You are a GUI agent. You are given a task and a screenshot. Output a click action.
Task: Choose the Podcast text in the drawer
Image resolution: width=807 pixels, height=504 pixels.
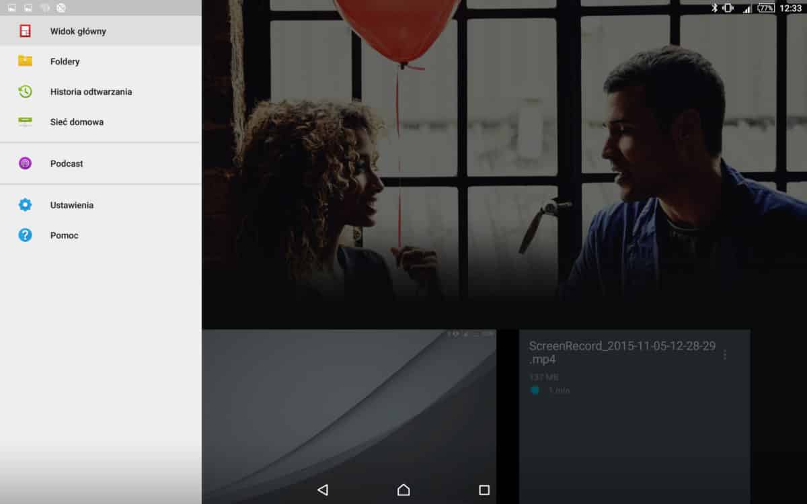point(67,163)
